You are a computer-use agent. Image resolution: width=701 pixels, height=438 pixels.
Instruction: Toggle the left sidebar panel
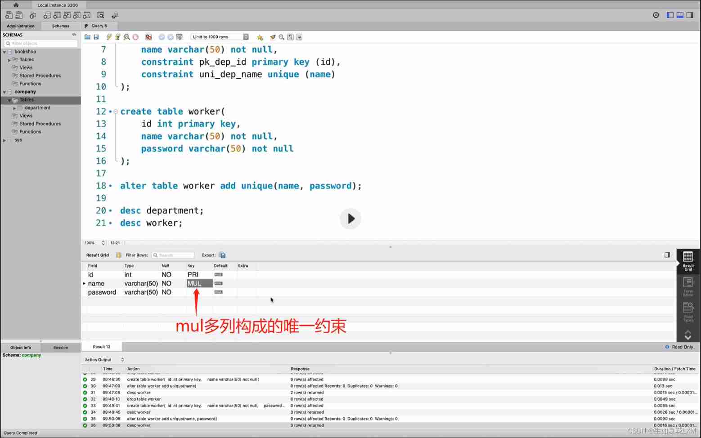click(670, 15)
